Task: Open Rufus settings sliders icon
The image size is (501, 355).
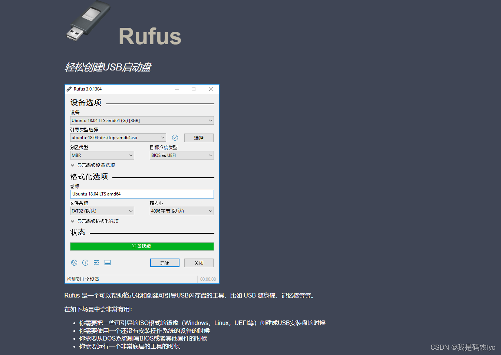Action: [96, 263]
